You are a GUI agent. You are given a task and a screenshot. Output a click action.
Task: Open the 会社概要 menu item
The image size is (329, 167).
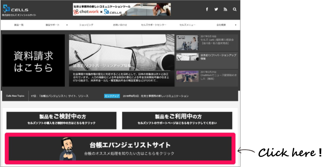coord(221,25)
